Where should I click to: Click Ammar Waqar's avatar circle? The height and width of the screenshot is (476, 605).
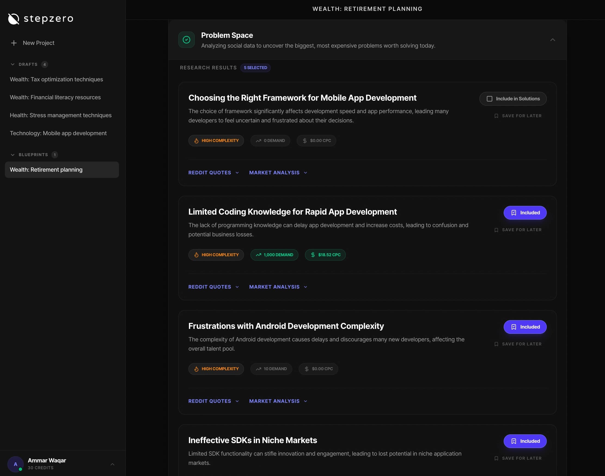(15, 464)
